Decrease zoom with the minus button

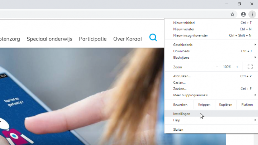point(217,67)
